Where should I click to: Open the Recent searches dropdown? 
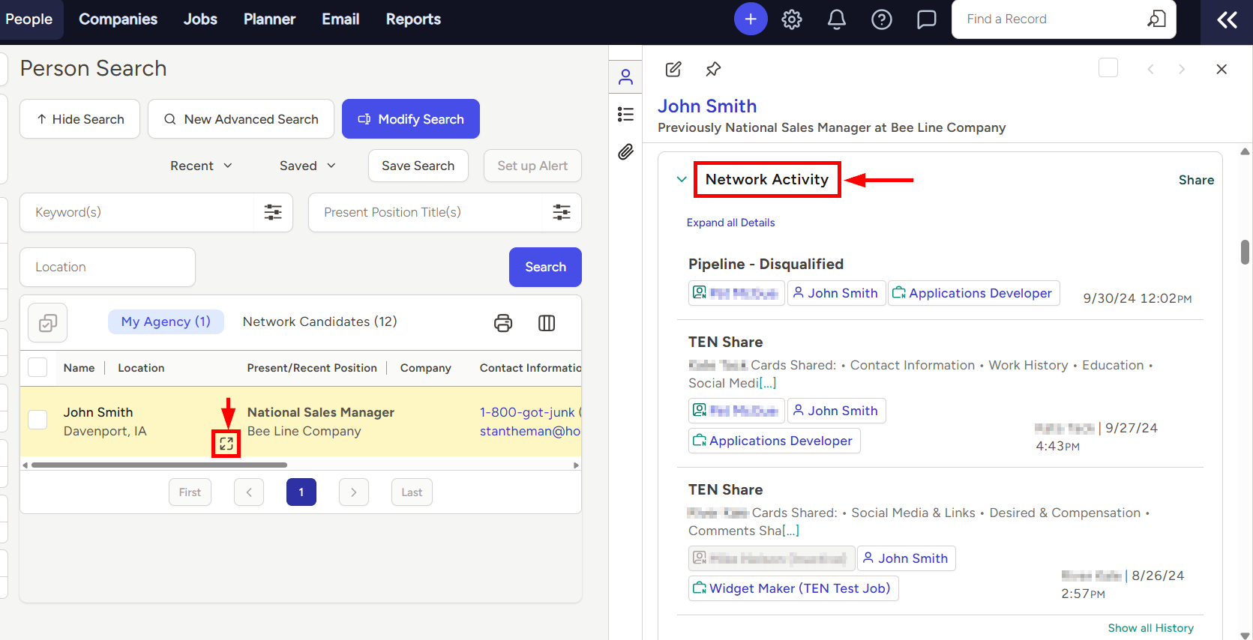pos(201,166)
